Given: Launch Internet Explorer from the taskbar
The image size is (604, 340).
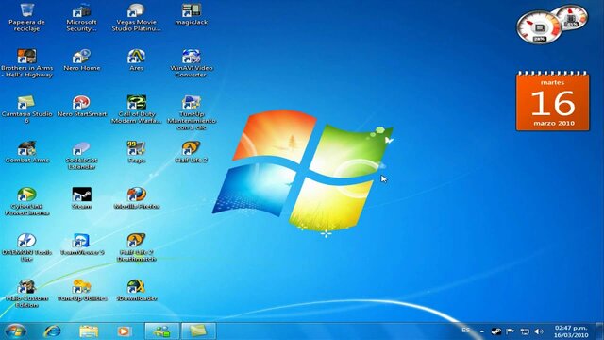Looking at the screenshot, I should [x=52, y=331].
